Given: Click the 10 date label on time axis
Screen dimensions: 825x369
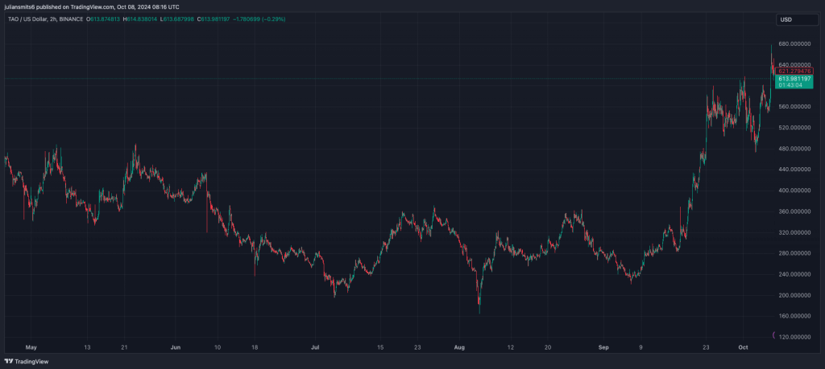Looking at the screenshot, I should (x=217, y=347).
